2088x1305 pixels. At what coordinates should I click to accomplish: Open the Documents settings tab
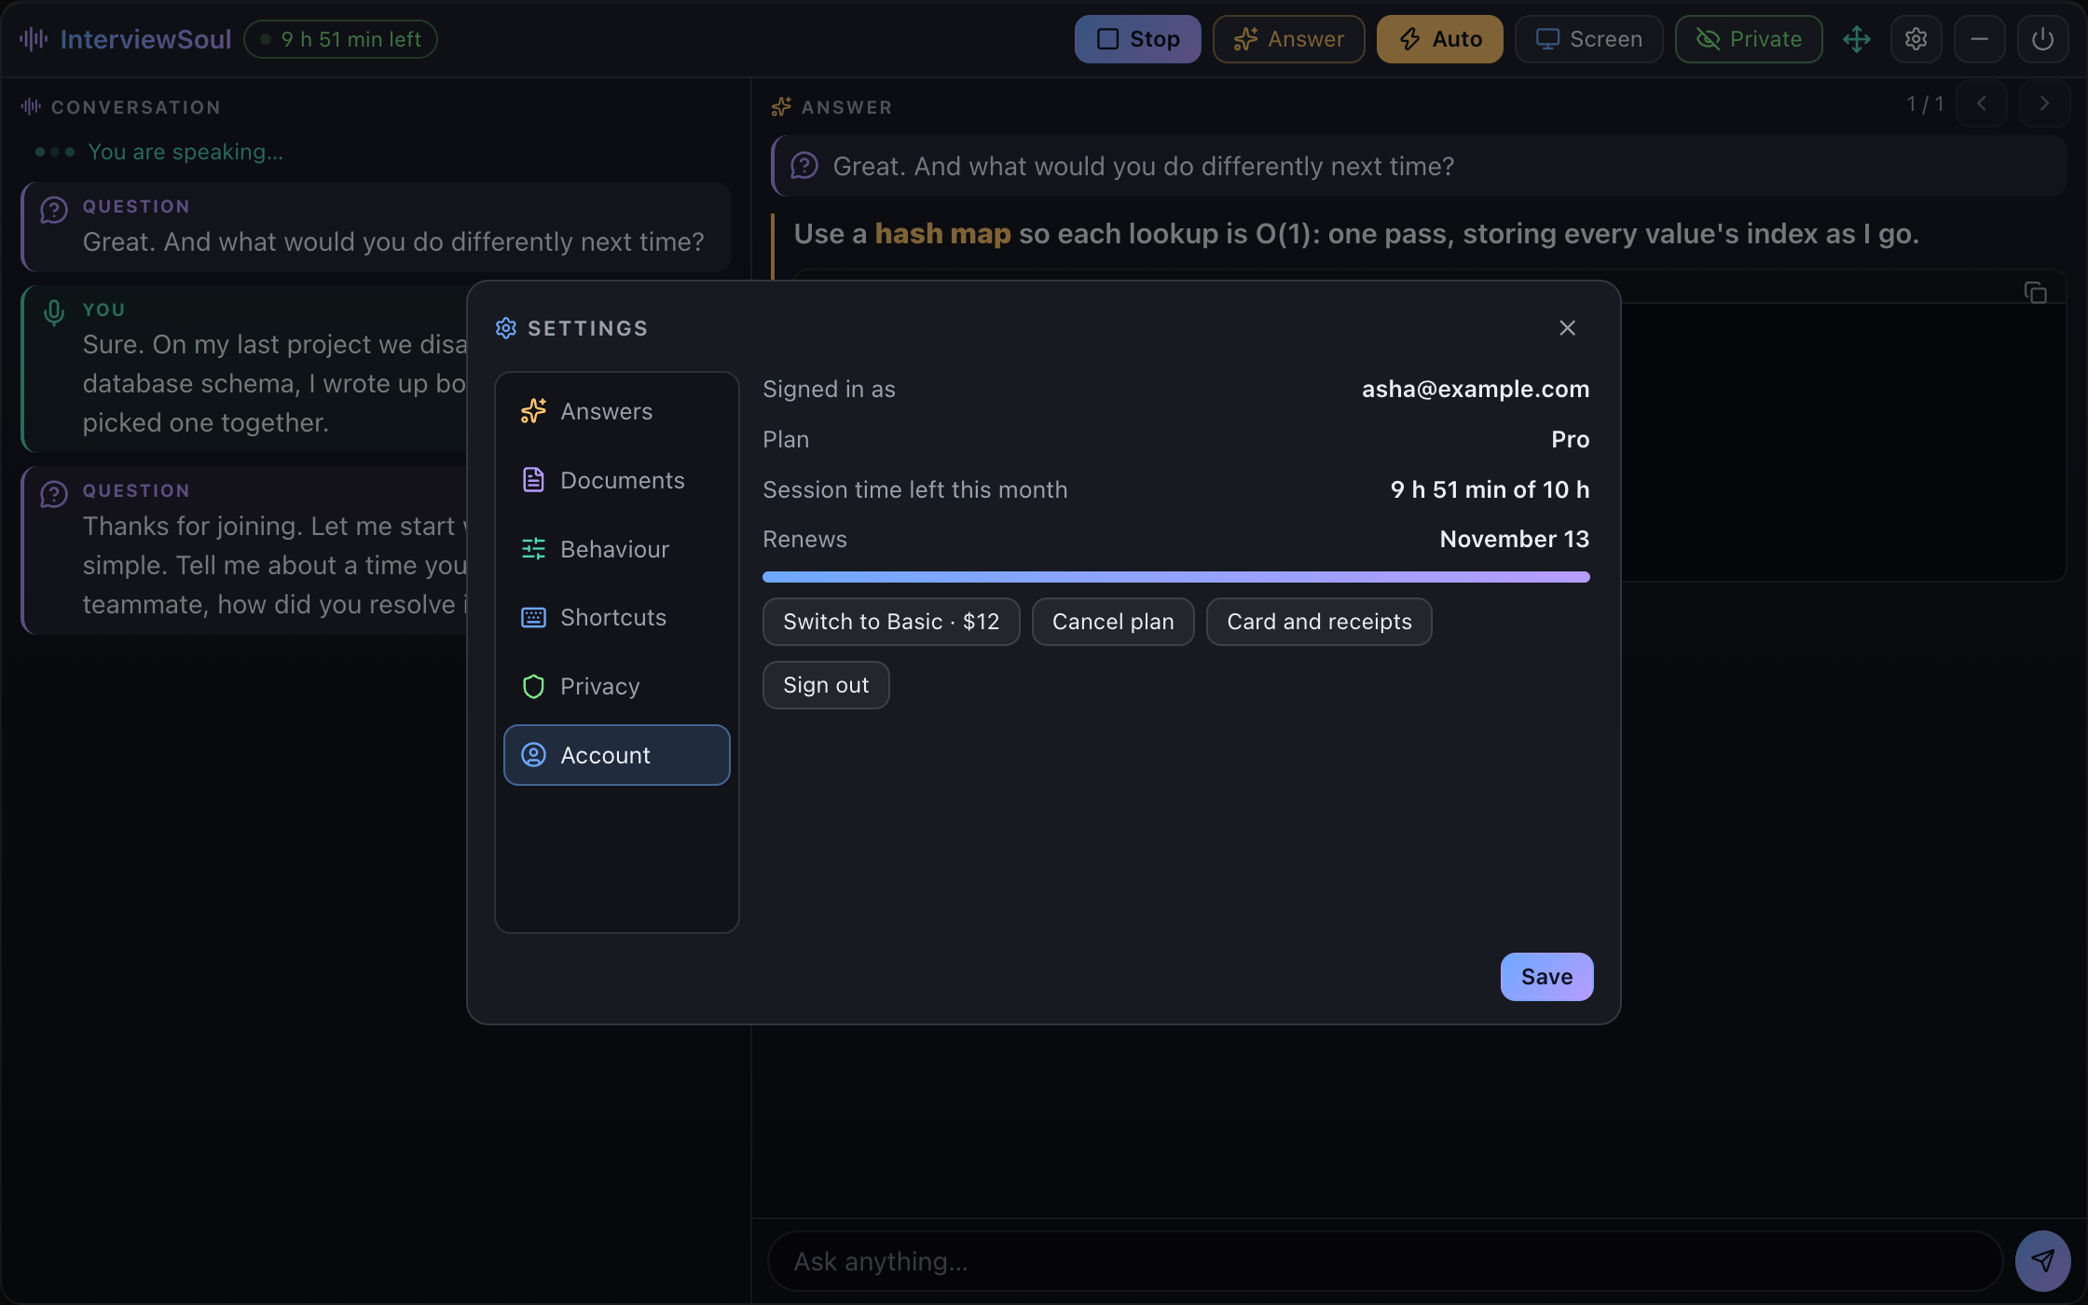(616, 480)
